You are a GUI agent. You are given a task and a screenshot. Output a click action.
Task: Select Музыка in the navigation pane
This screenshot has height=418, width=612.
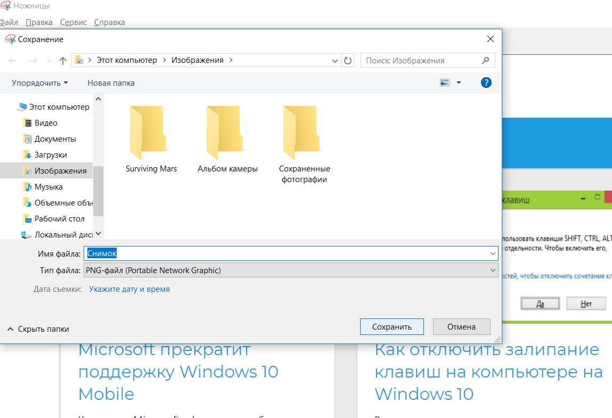click(x=48, y=187)
